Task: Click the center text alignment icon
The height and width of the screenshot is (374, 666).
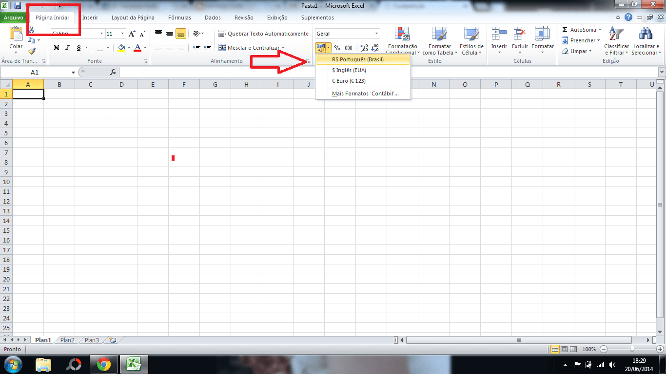Action: (x=170, y=48)
